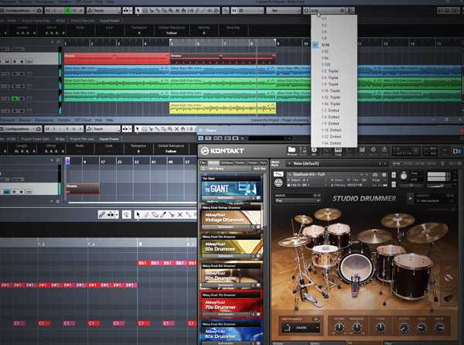The height and width of the screenshot is (345, 464).
Task: Select the Zoom magnifier tool in top project toolbar
Action: point(171,11)
